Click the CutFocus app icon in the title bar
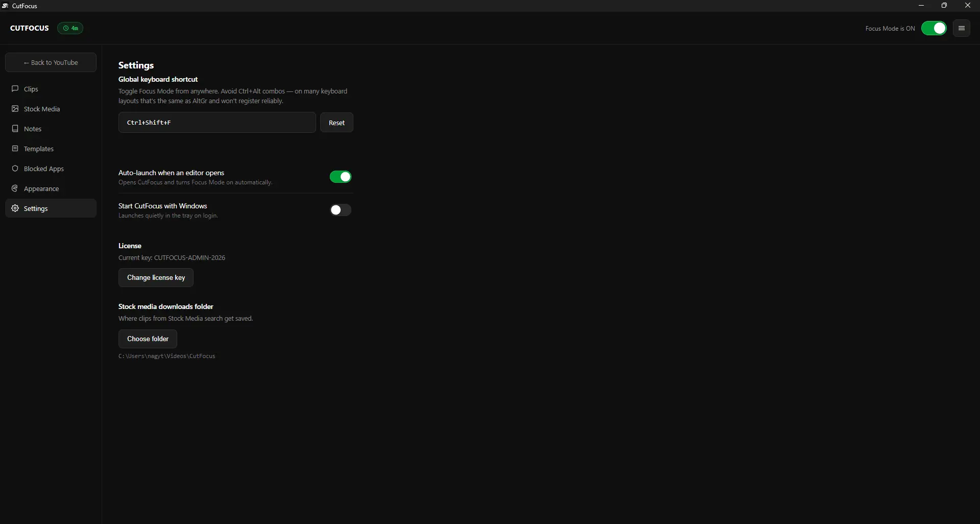980x524 pixels. [5, 6]
